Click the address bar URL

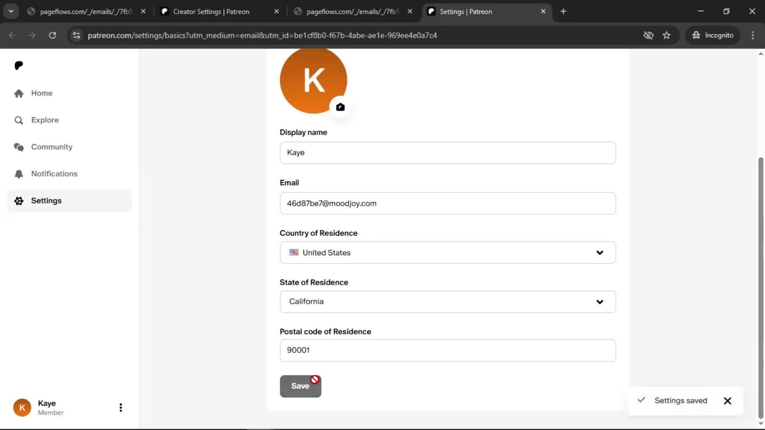click(x=262, y=35)
